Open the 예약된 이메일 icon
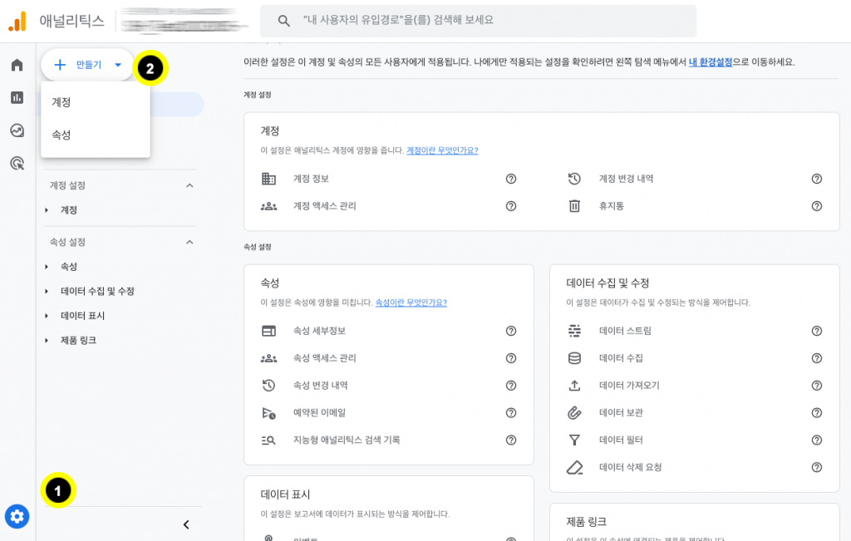This screenshot has width=851, height=541. click(x=268, y=412)
